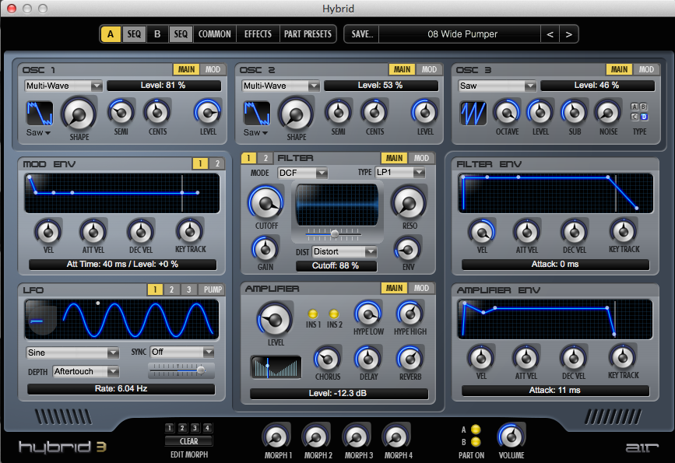
Task: Click the HYPE HIGH knob
Action: tap(410, 314)
